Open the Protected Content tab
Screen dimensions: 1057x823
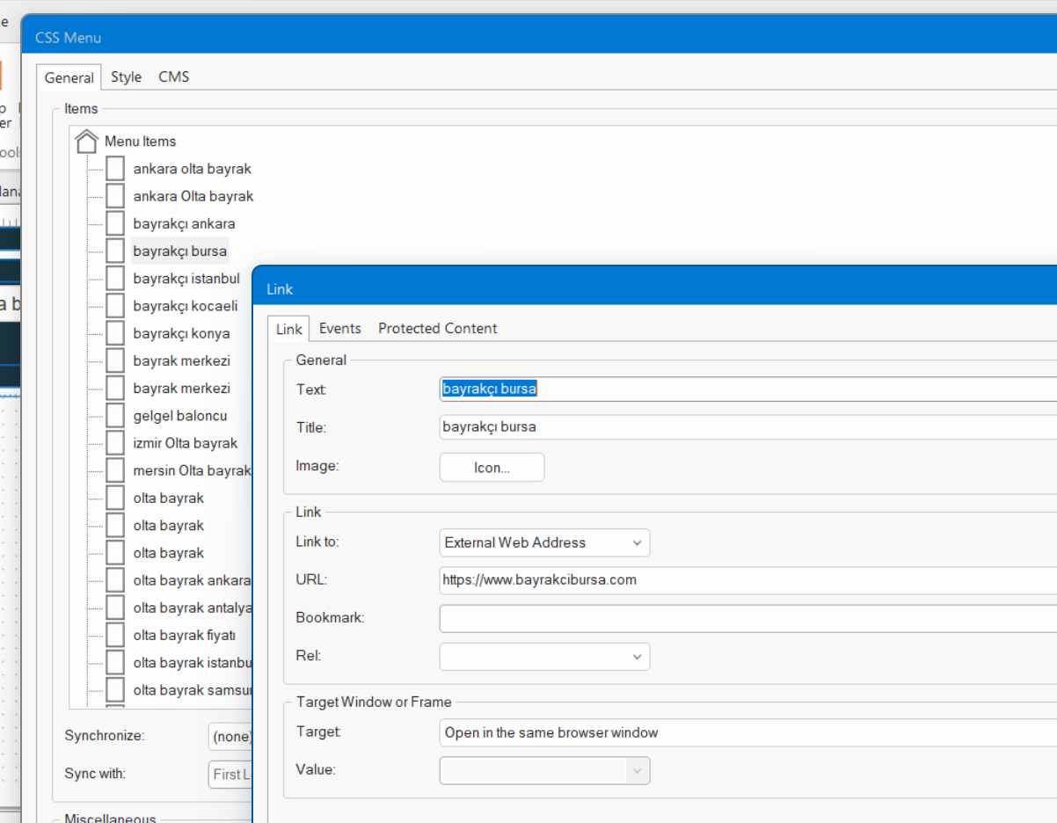click(x=438, y=328)
